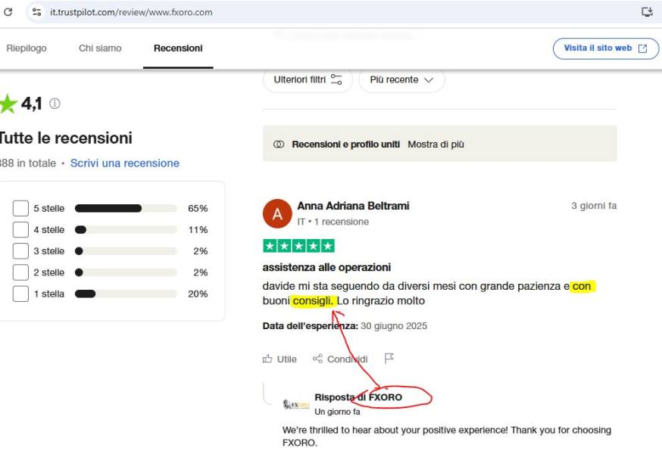
Task: Click Scrivi una recensione link
Action: tap(124, 163)
